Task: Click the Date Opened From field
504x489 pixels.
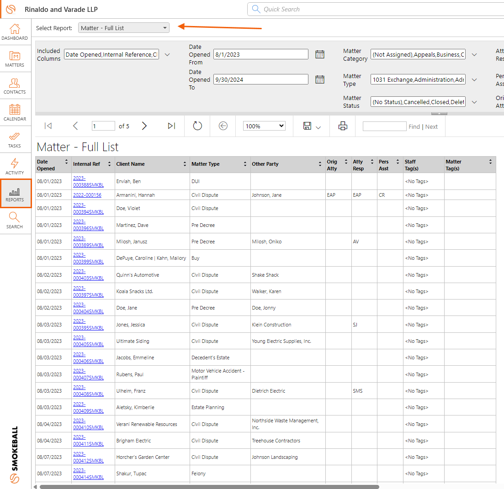Action: [260, 54]
